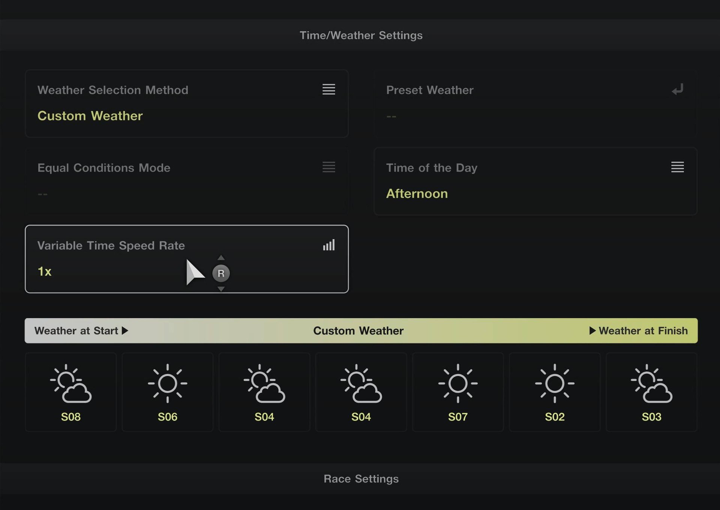
Task: Open the Weather Selection Method option list
Action: tap(186, 104)
